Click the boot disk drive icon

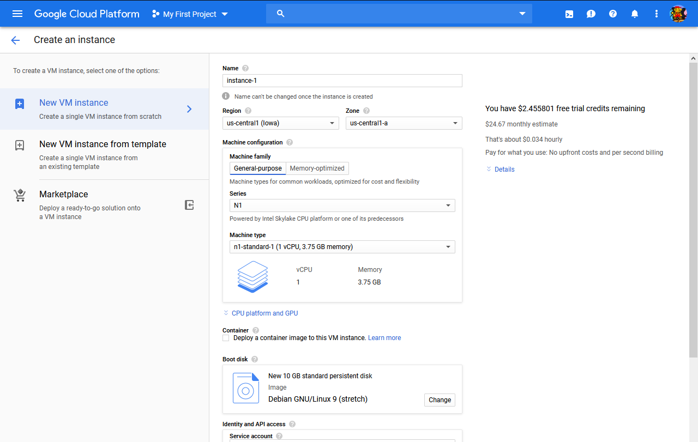[246, 388]
